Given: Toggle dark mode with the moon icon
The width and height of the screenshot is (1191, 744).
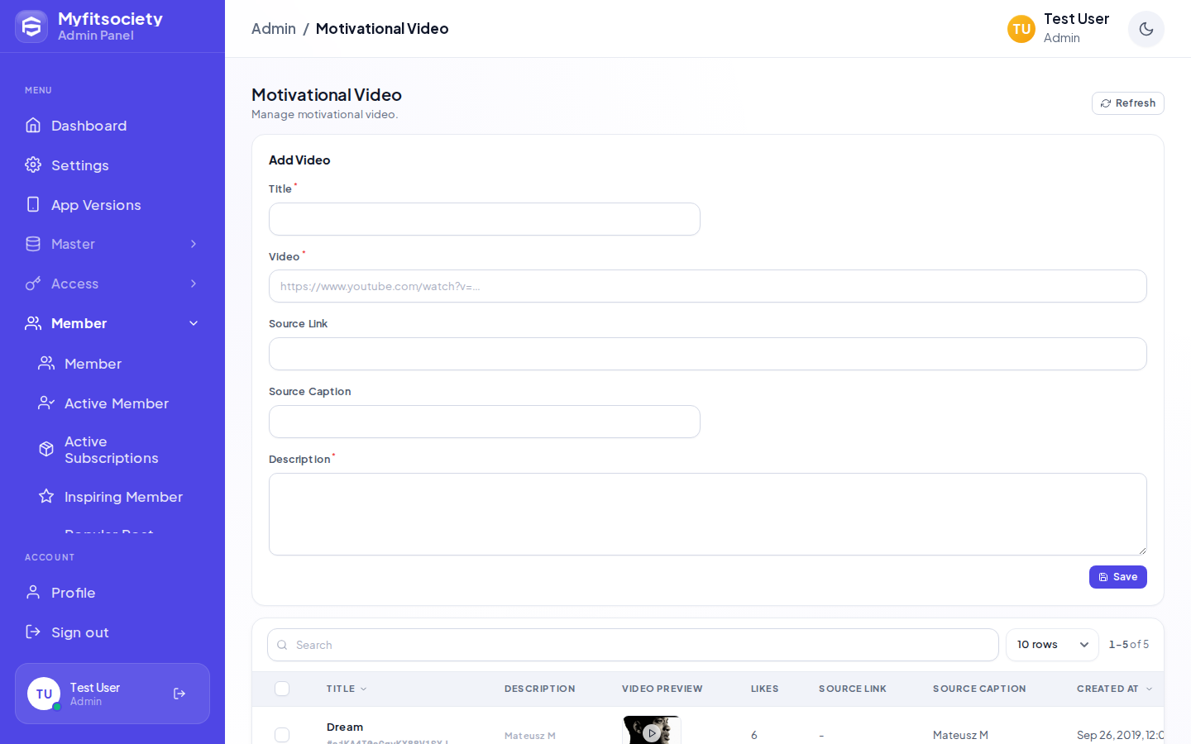Looking at the screenshot, I should pos(1146,29).
